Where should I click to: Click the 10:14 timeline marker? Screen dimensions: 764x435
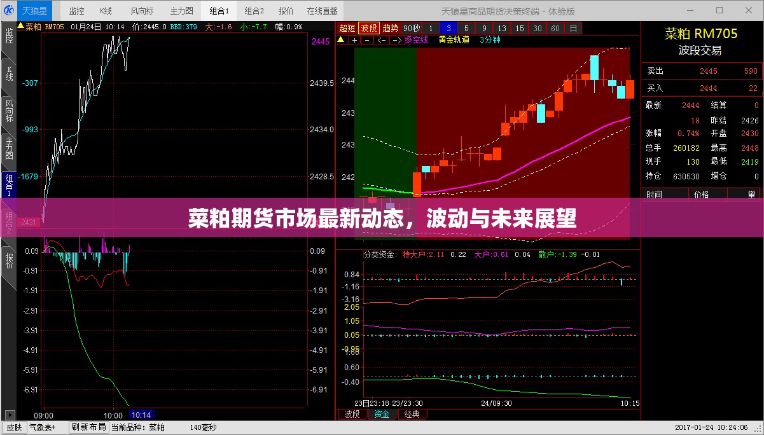tap(141, 415)
